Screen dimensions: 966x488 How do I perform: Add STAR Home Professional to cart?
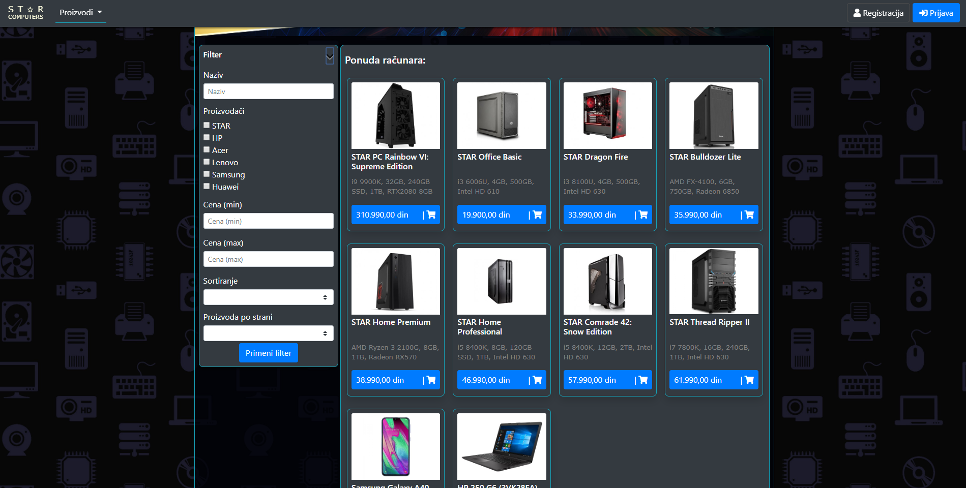tap(537, 380)
